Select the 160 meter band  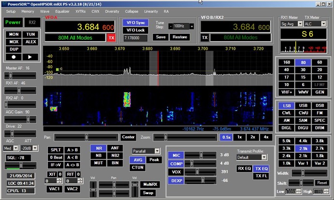tap(287, 62)
